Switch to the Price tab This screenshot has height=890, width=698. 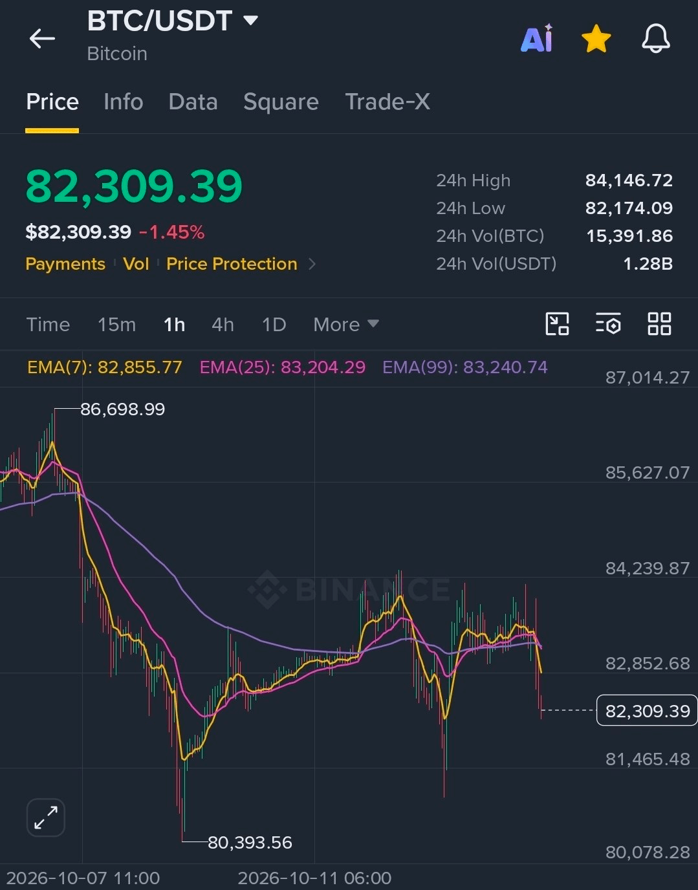click(52, 102)
